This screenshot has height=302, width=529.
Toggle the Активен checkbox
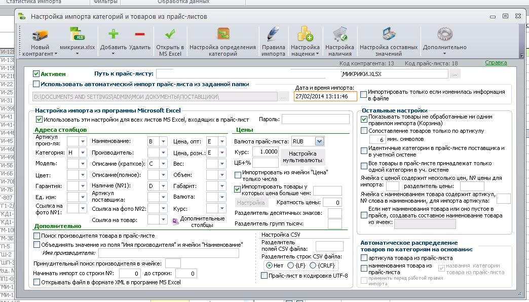point(36,73)
